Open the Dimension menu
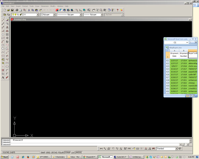 click(45, 6)
